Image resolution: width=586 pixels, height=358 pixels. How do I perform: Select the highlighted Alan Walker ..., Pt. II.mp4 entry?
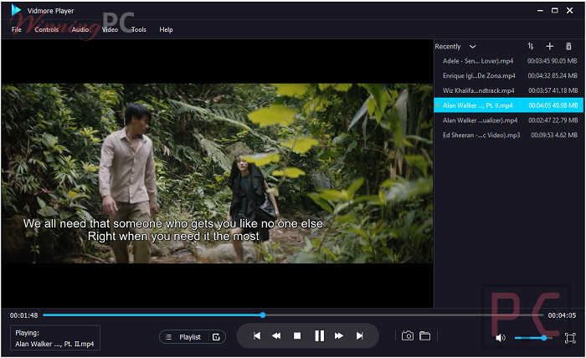[509, 105]
